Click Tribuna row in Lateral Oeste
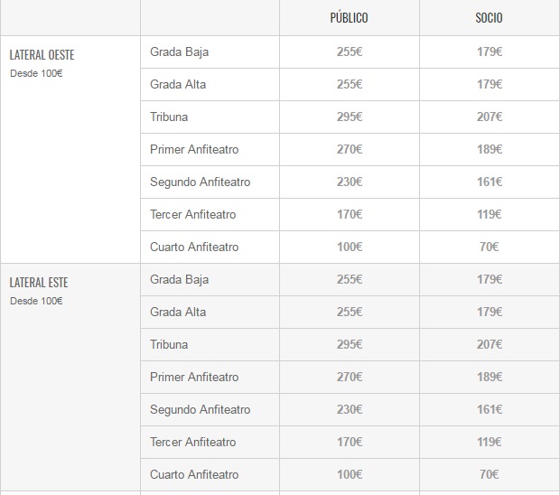560x495 pixels. 169,117
